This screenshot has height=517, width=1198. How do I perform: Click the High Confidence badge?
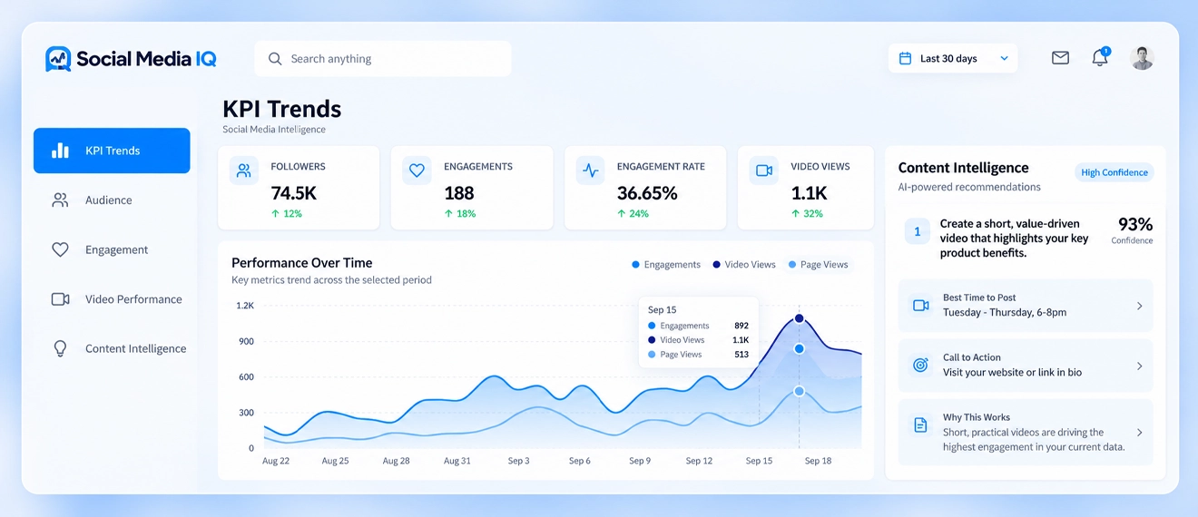(1114, 172)
